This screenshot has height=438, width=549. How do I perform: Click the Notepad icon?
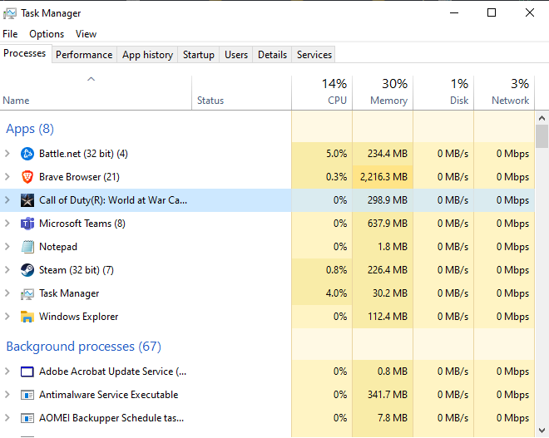(27, 247)
